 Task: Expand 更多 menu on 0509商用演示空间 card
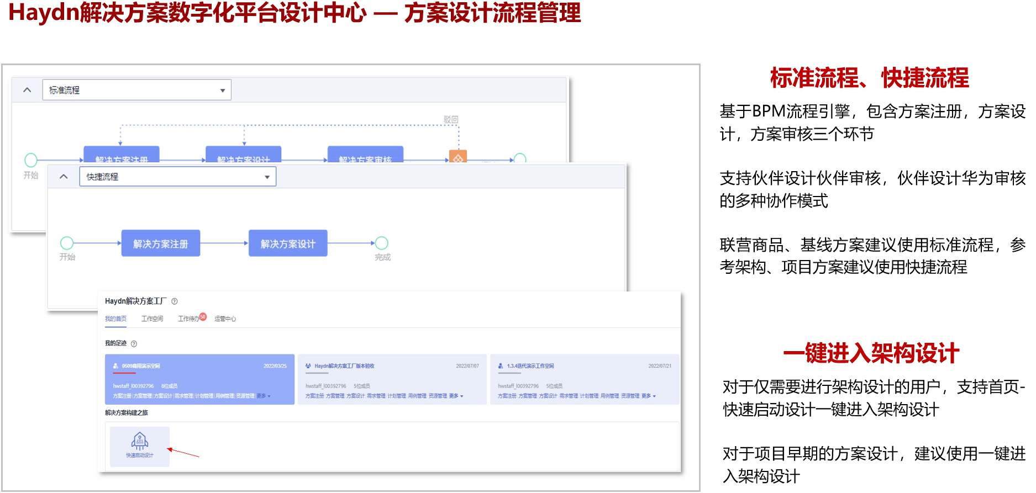click(264, 396)
